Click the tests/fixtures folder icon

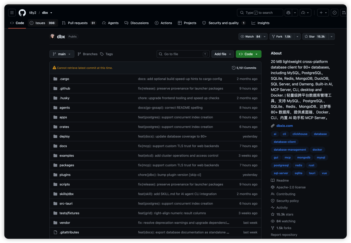pos(55,213)
